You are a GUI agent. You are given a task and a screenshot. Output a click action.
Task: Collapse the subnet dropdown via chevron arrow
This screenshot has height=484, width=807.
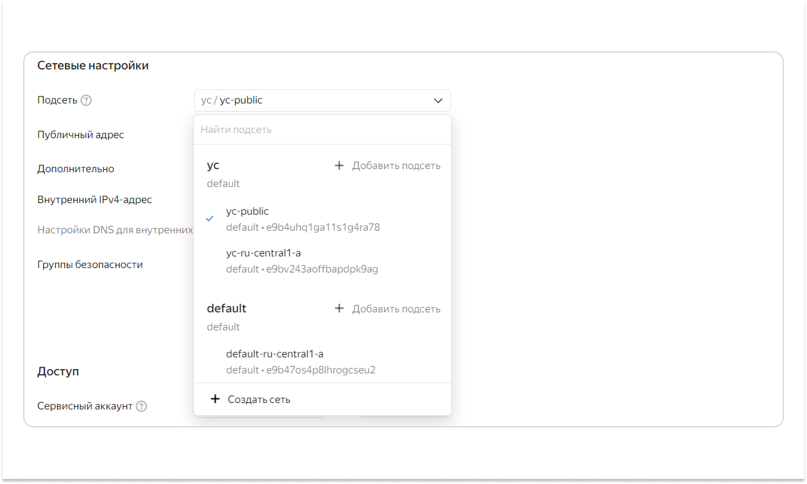[x=438, y=101]
